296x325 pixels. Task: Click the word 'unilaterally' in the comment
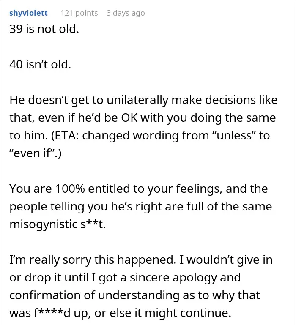click(x=137, y=100)
